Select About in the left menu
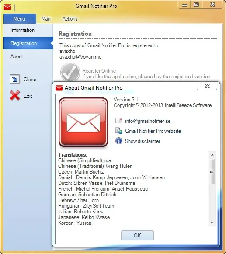 pos(28,56)
